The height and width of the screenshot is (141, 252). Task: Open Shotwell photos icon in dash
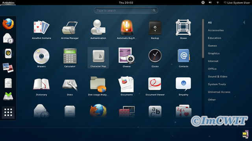pos(8,68)
